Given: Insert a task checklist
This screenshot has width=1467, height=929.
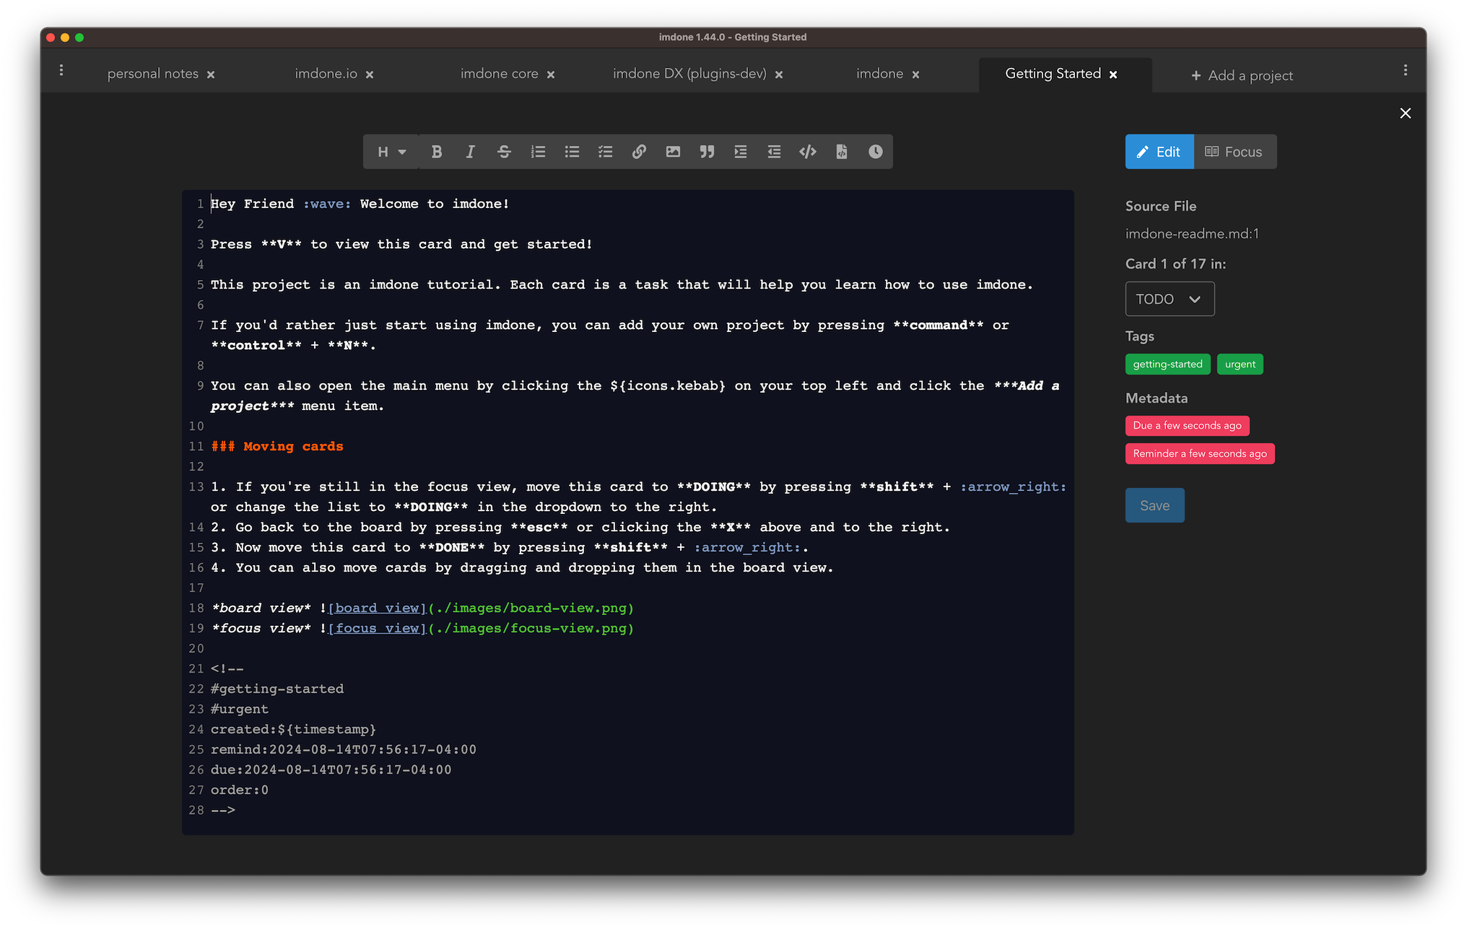Looking at the screenshot, I should point(606,152).
